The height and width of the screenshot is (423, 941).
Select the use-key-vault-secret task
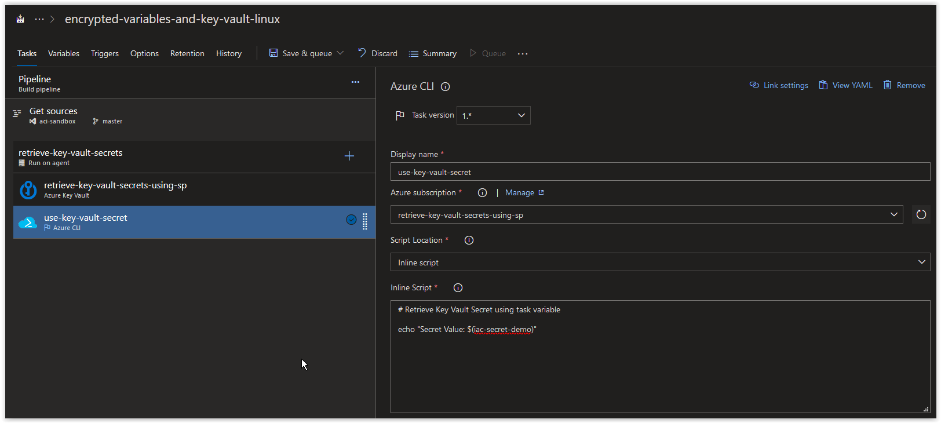pyautogui.click(x=194, y=222)
